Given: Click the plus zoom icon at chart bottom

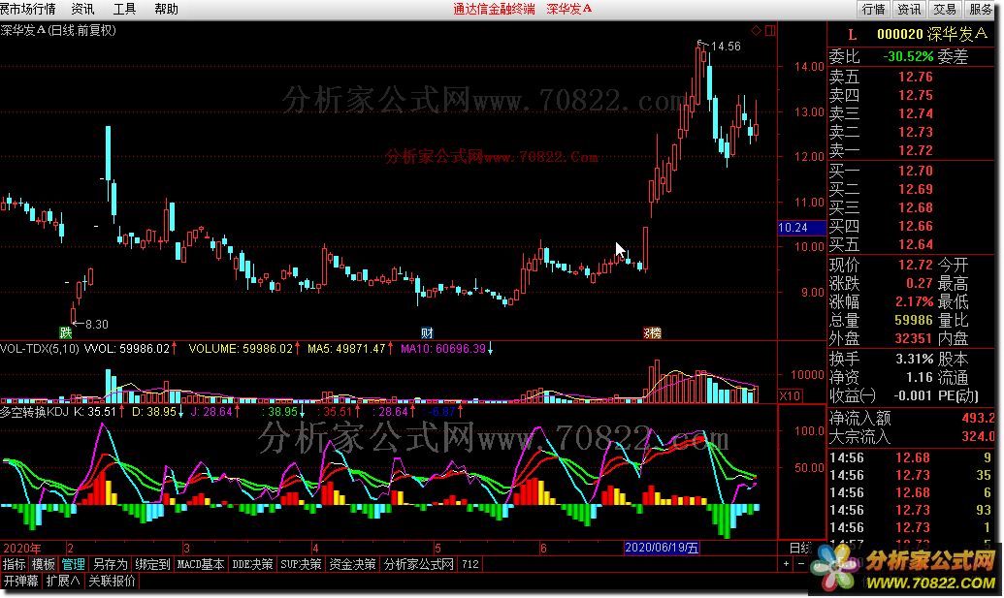Looking at the screenshot, I should coord(787,564).
